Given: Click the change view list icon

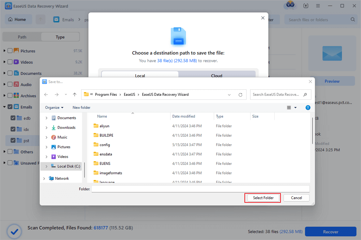Looking at the screenshot, I should pos(289,108).
